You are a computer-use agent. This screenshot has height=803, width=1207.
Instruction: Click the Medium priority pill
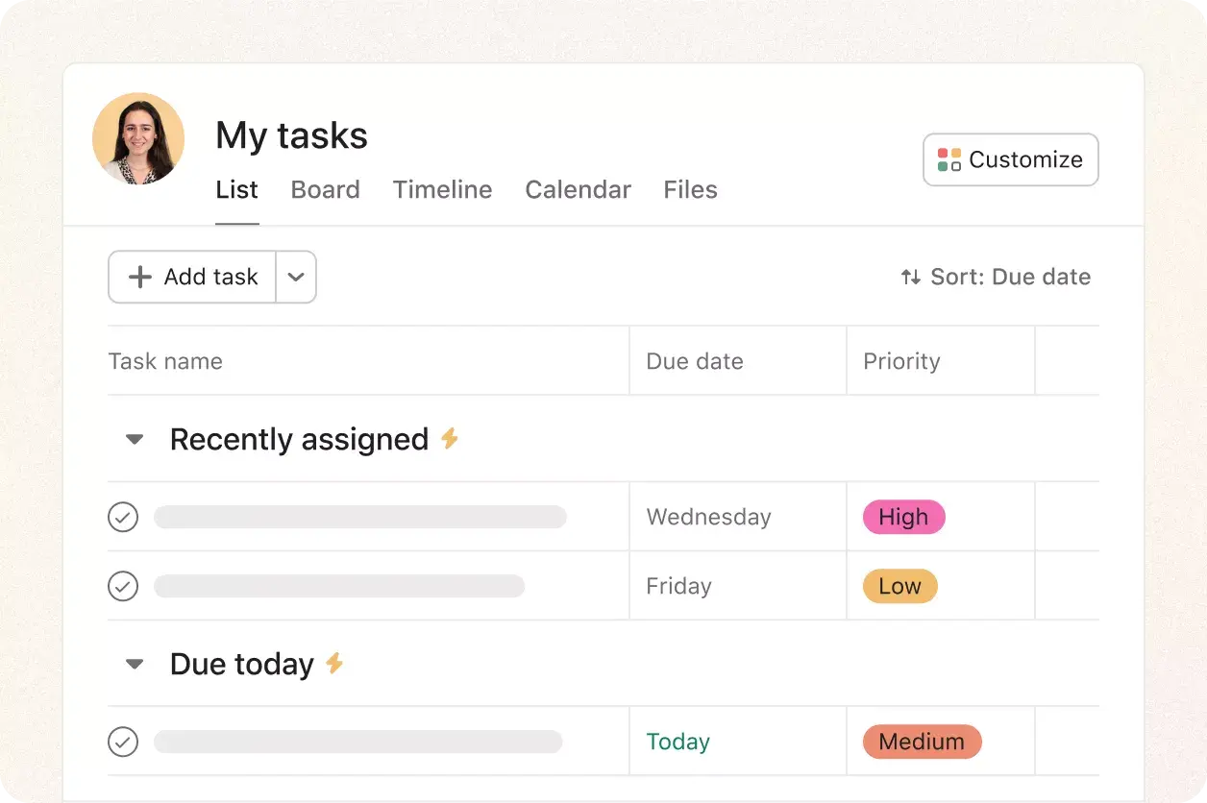[x=920, y=741]
